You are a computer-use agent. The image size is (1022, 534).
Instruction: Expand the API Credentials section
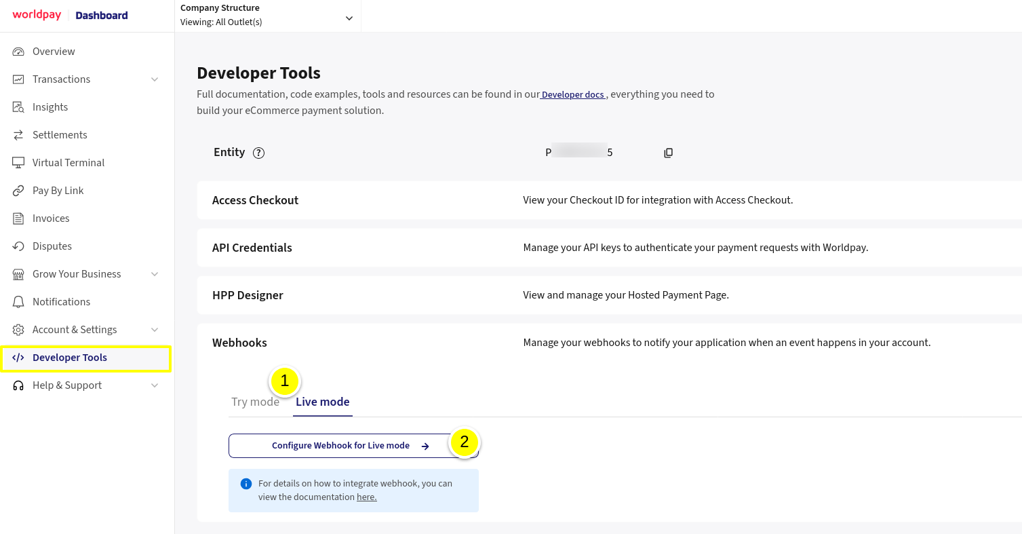click(609, 248)
